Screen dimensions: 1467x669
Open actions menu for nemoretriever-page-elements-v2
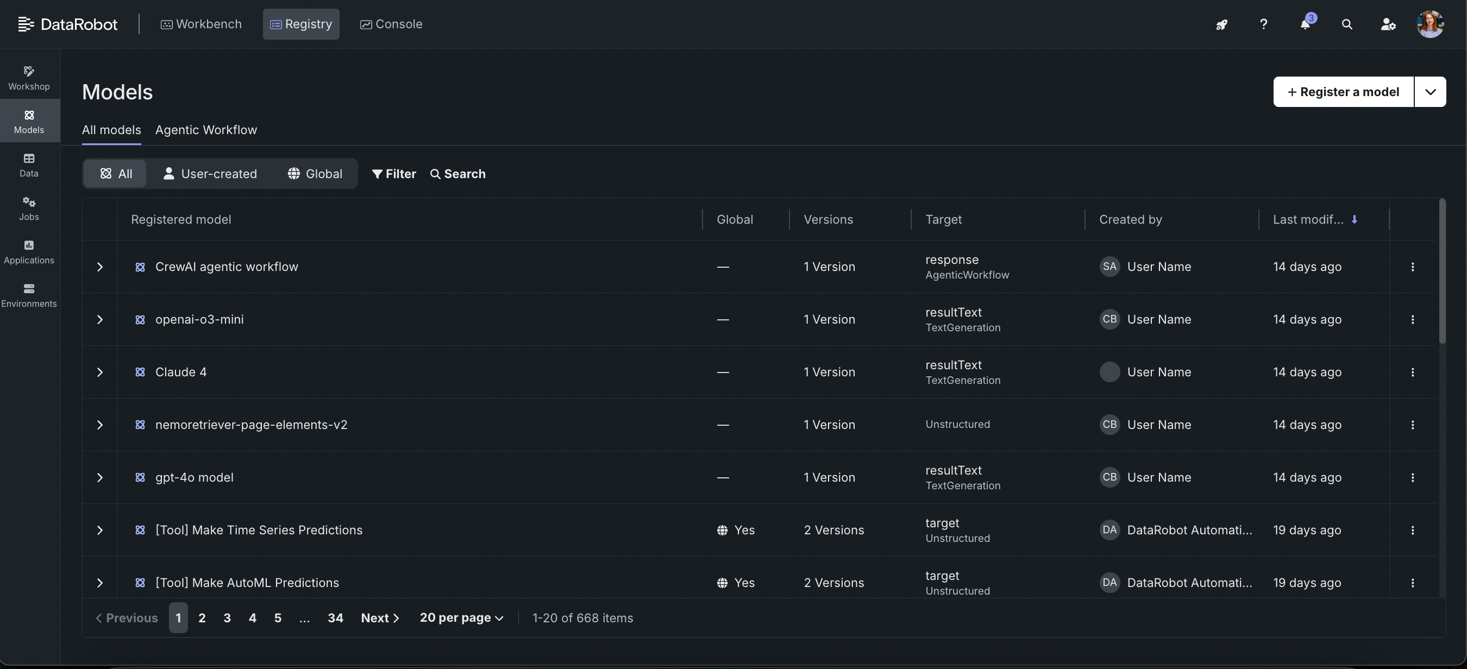[1412, 425]
